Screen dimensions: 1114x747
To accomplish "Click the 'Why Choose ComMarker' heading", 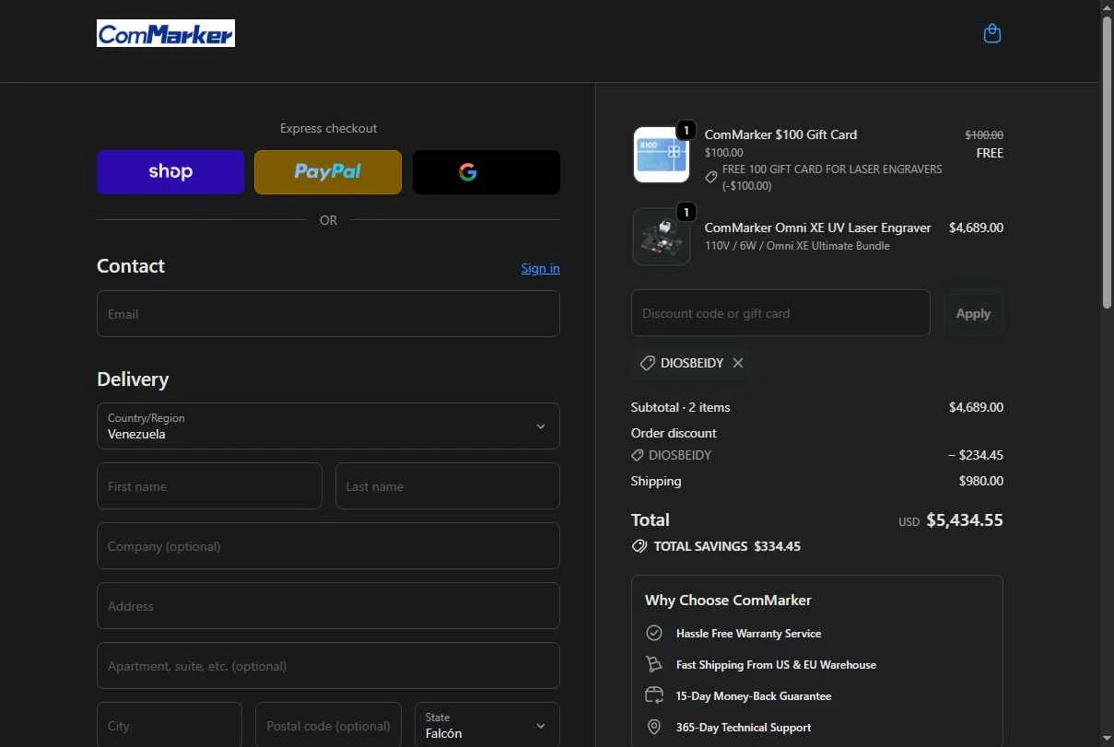I will [728, 601].
